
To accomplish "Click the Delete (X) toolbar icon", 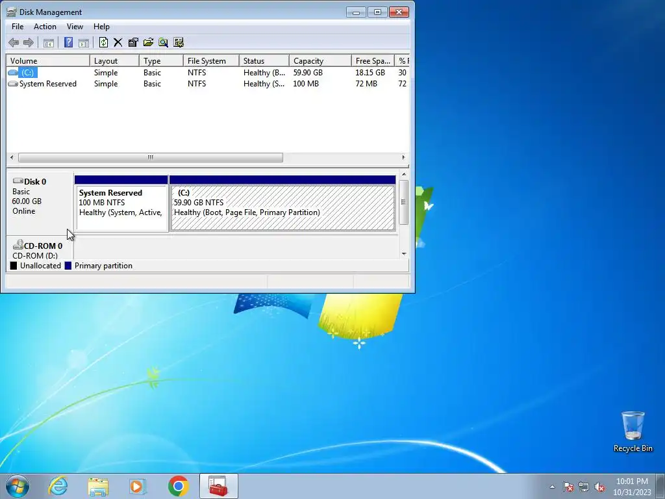I will [118, 42].
